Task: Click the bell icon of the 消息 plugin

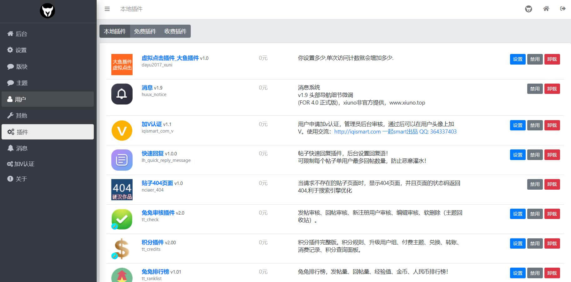Action: 122,94
